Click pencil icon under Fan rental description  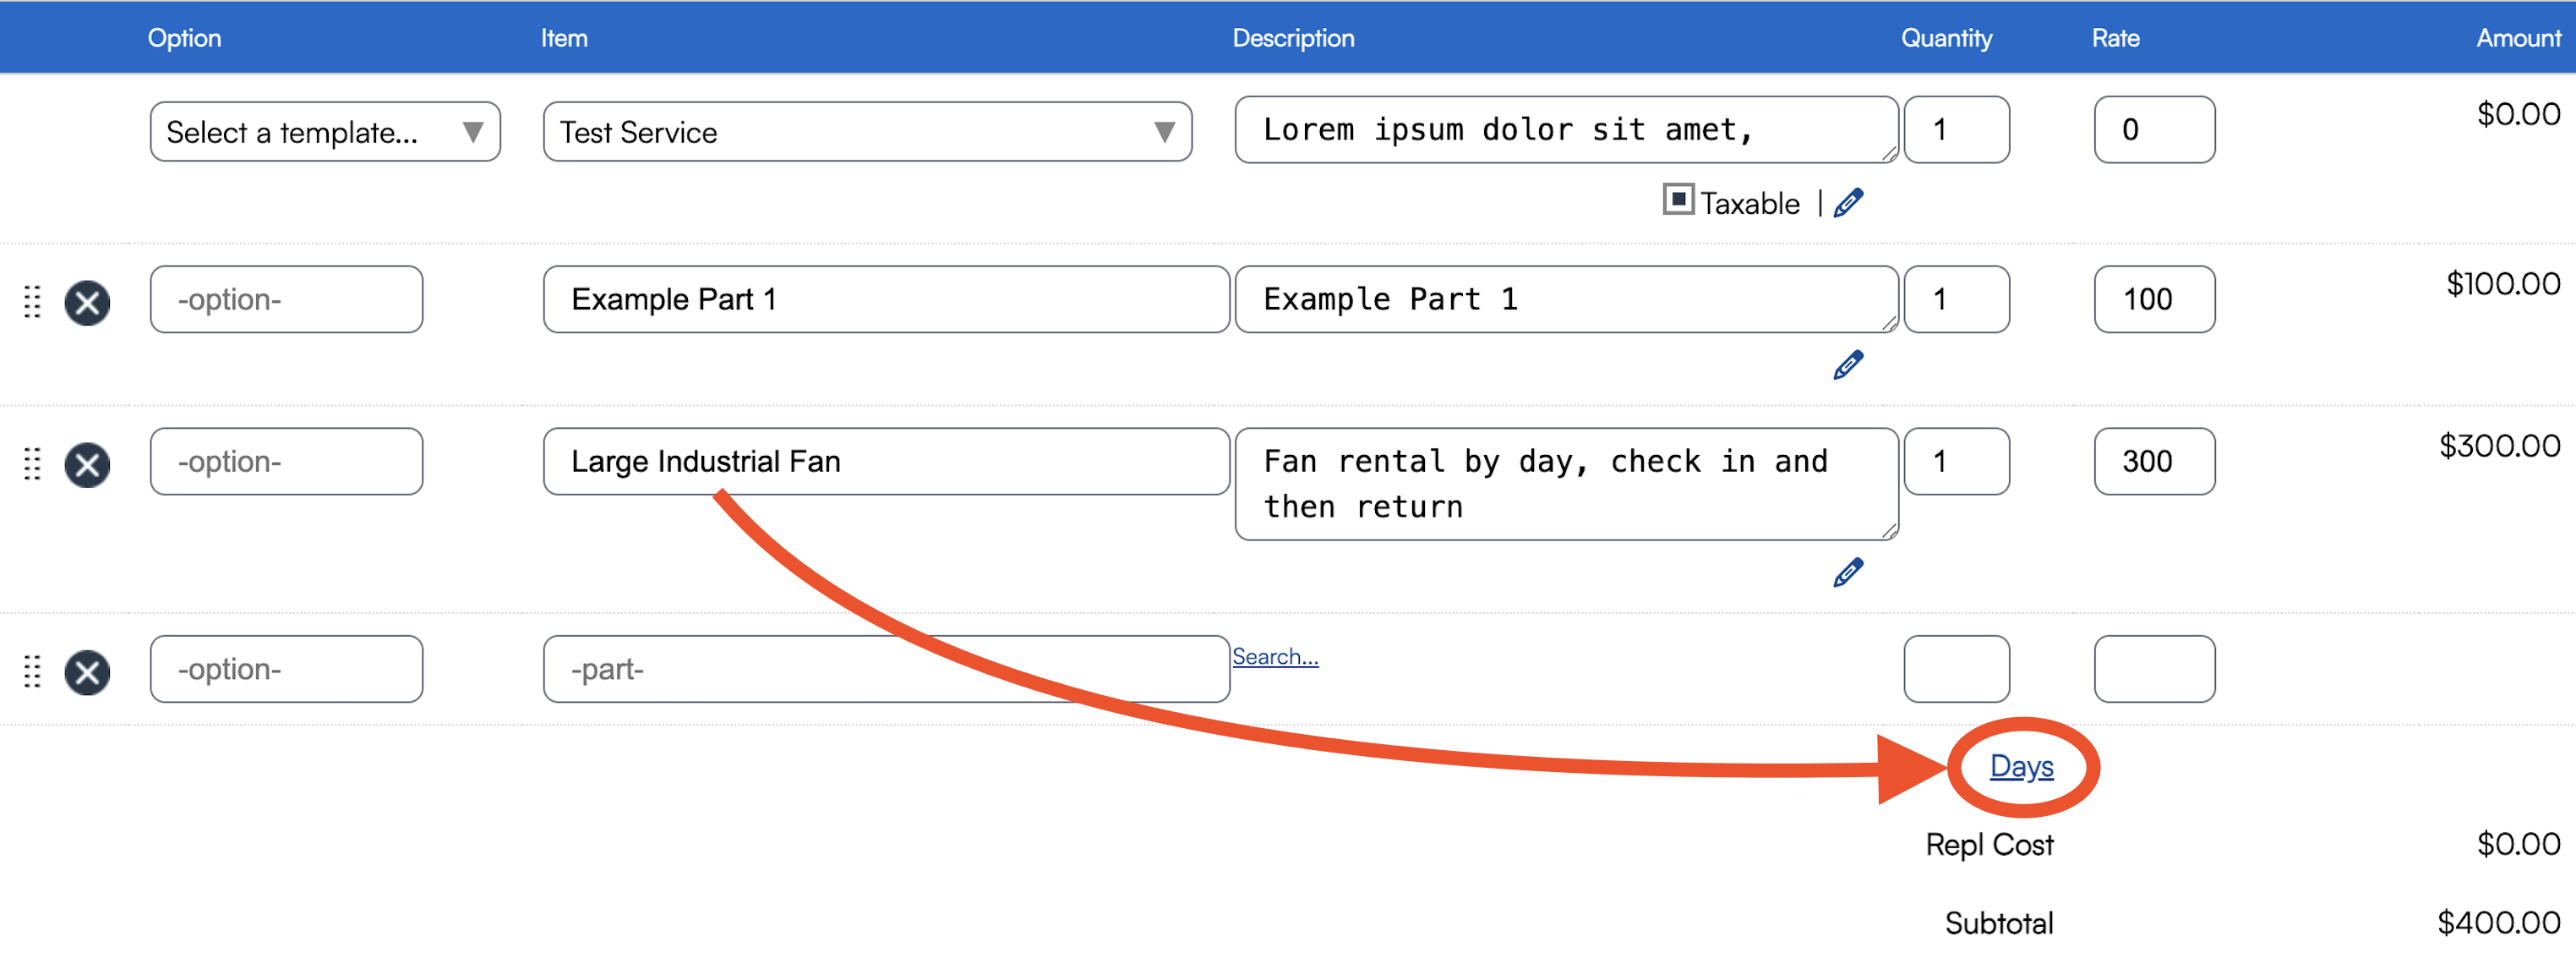[x=1847, y=572]
